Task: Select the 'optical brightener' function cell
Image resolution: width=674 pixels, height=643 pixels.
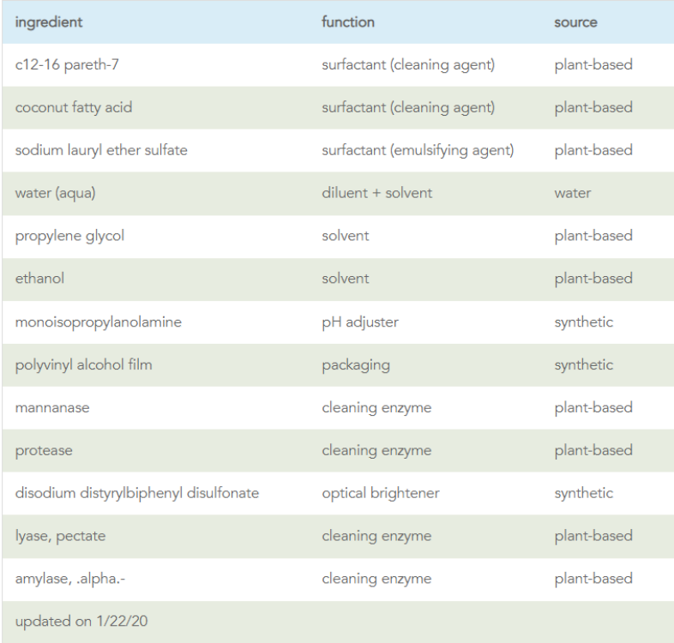Action: (381, 494)
